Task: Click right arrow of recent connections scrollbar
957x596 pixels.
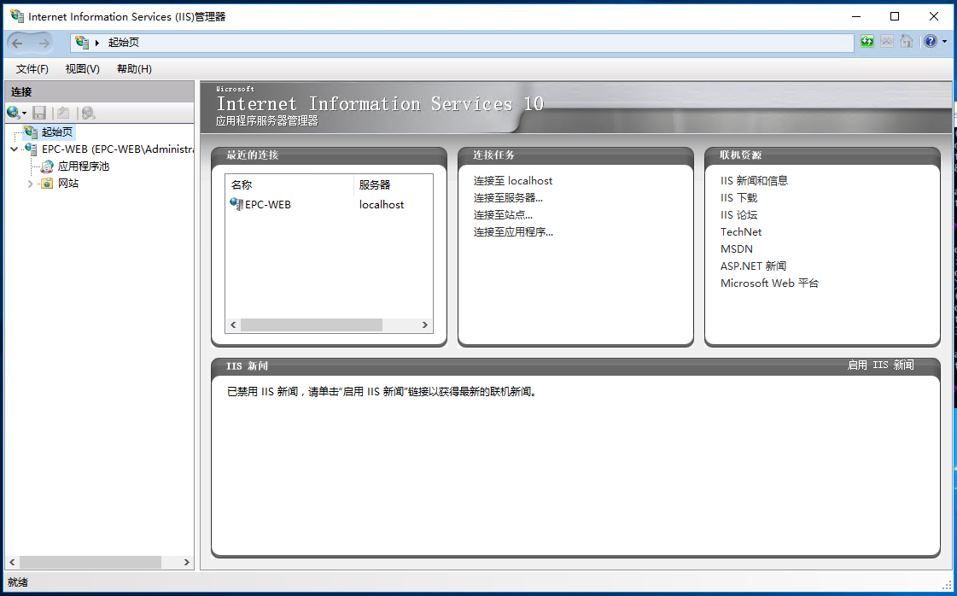Action: tap(425, 324)
